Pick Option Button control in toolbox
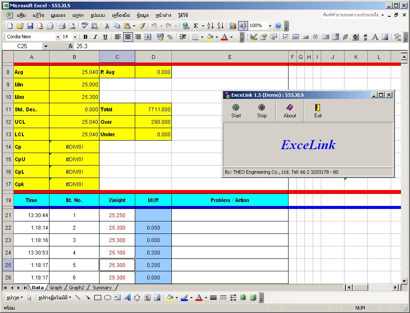This screenshot has height=313, width=410. 316,37
